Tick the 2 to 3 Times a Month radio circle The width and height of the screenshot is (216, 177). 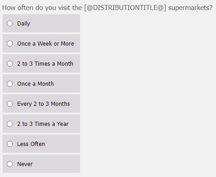[x=10, y=63]
